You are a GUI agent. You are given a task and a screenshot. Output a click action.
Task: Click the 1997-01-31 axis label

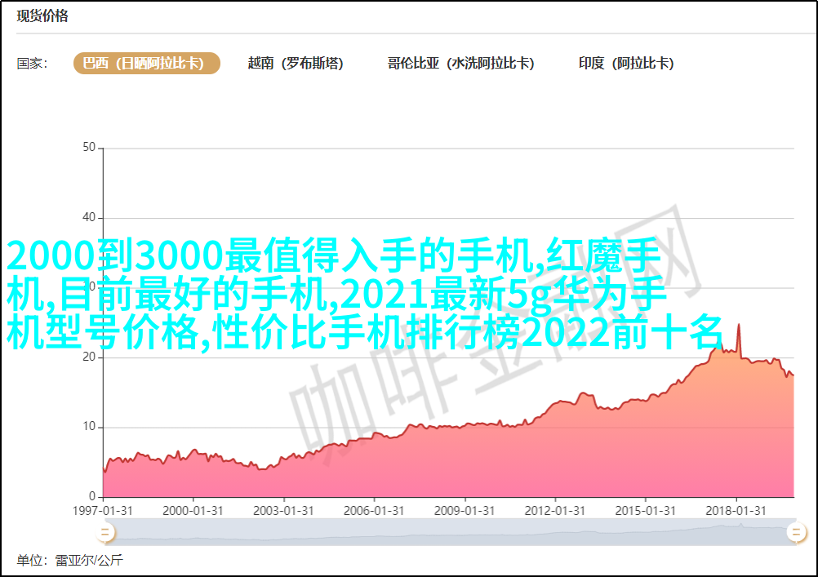click(102, 511)
